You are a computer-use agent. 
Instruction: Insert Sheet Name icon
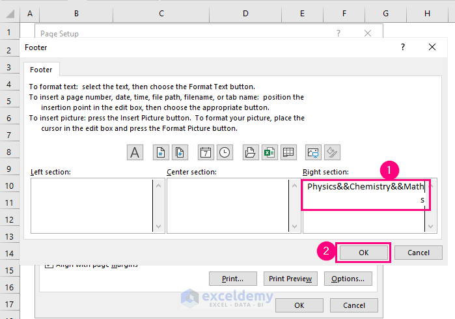288,152
